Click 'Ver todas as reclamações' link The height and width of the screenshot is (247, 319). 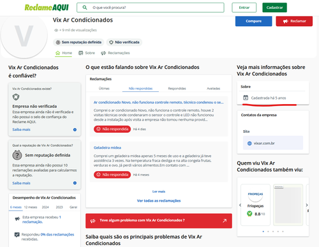click(x=159, y=200)
